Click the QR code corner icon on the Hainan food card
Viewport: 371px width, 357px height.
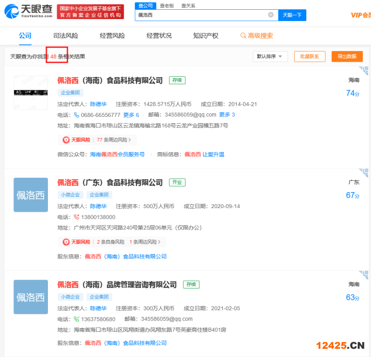point(364,71)
